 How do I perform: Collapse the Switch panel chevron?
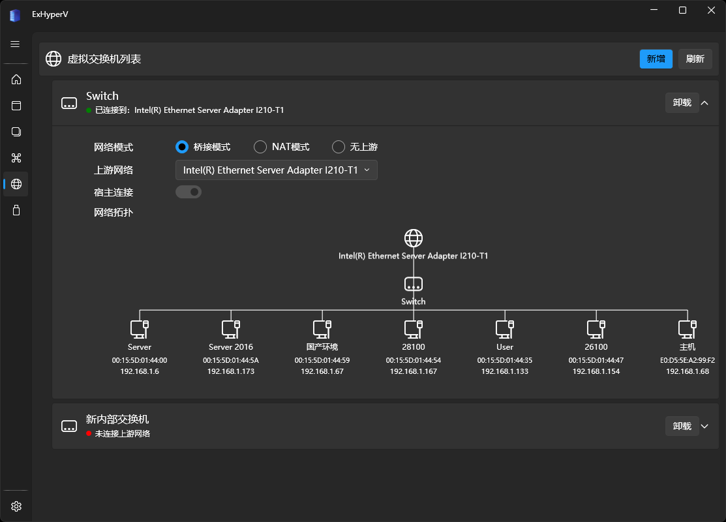(704, 102)
